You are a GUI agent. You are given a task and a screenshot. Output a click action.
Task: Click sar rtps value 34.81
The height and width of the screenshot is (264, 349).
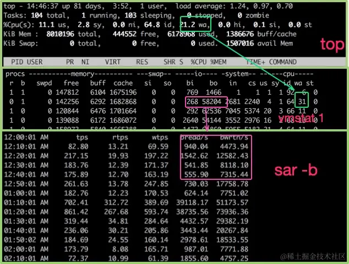(118, 221)
